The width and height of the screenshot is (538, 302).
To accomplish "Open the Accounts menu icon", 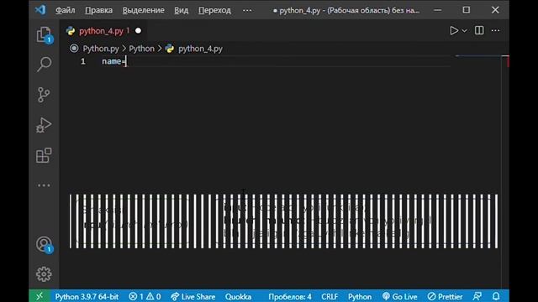I will (45, 244).
